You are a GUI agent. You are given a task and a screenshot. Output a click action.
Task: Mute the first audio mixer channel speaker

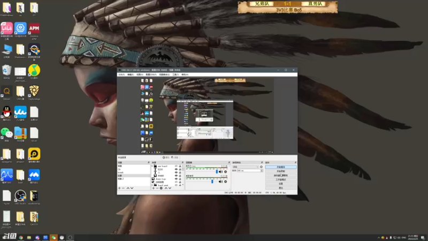point(220,171)
